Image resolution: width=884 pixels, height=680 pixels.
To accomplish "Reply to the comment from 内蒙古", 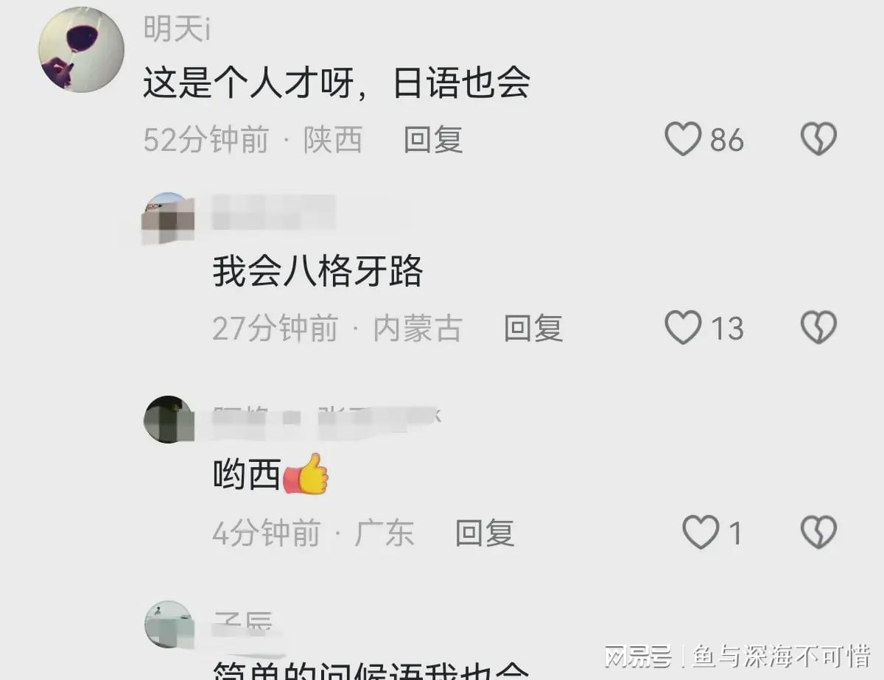I will pos(533,328).
